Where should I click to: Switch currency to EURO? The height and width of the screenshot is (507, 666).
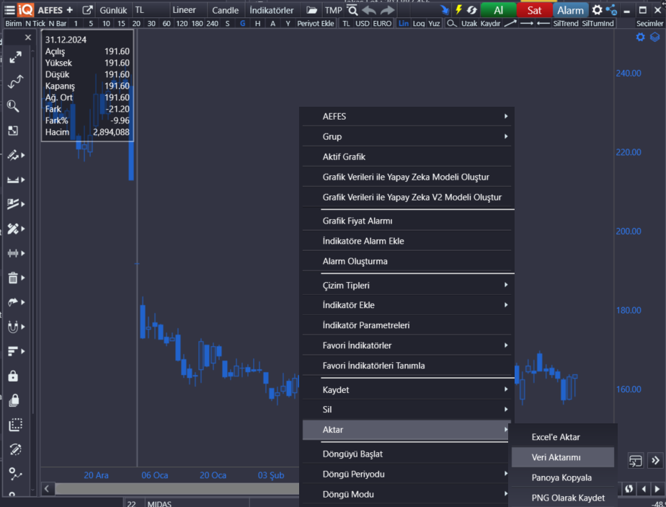(382, 23)
